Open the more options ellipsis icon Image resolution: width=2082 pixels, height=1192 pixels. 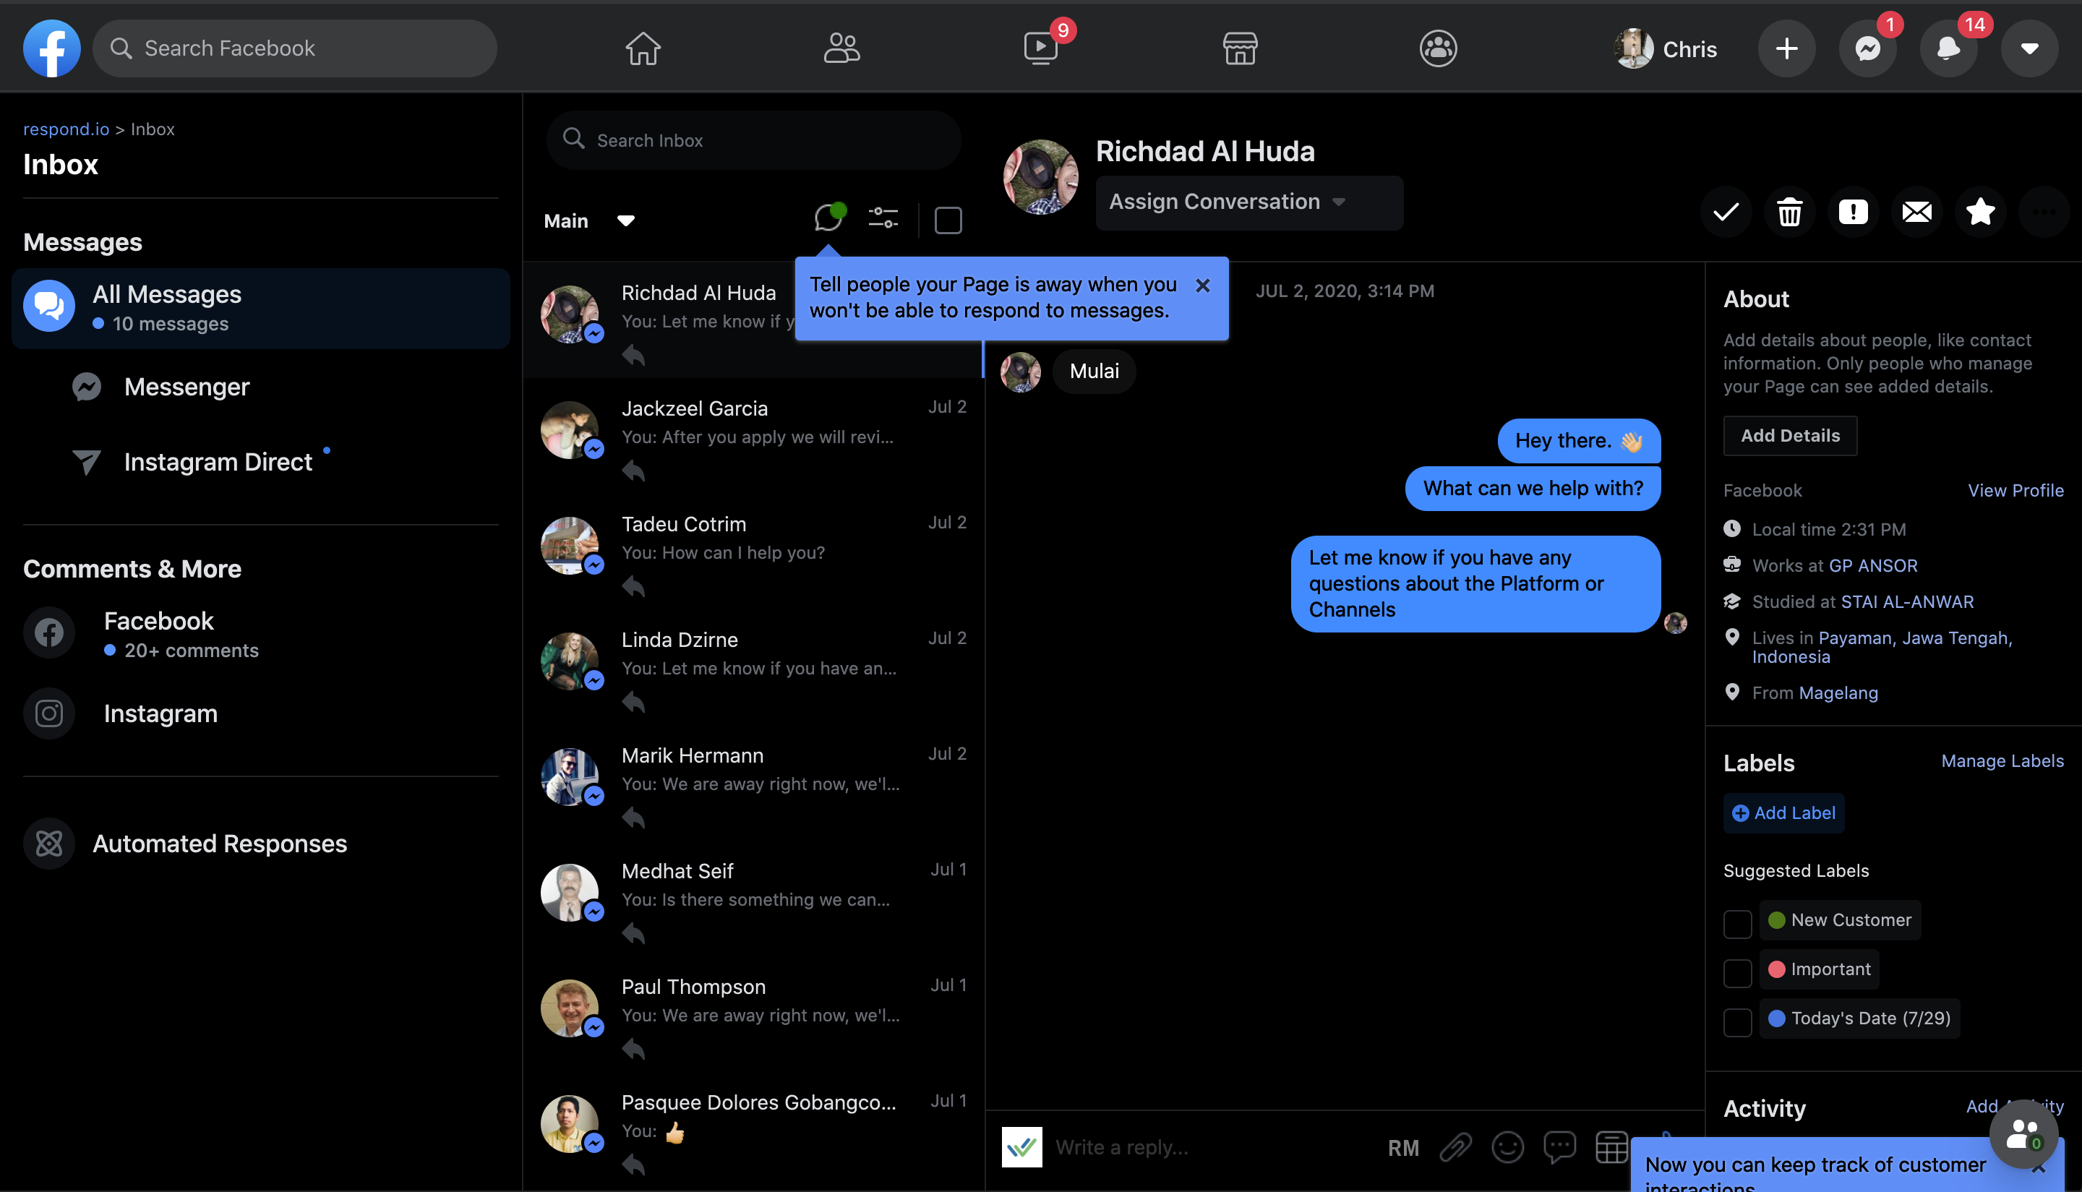pos(2044,212)
